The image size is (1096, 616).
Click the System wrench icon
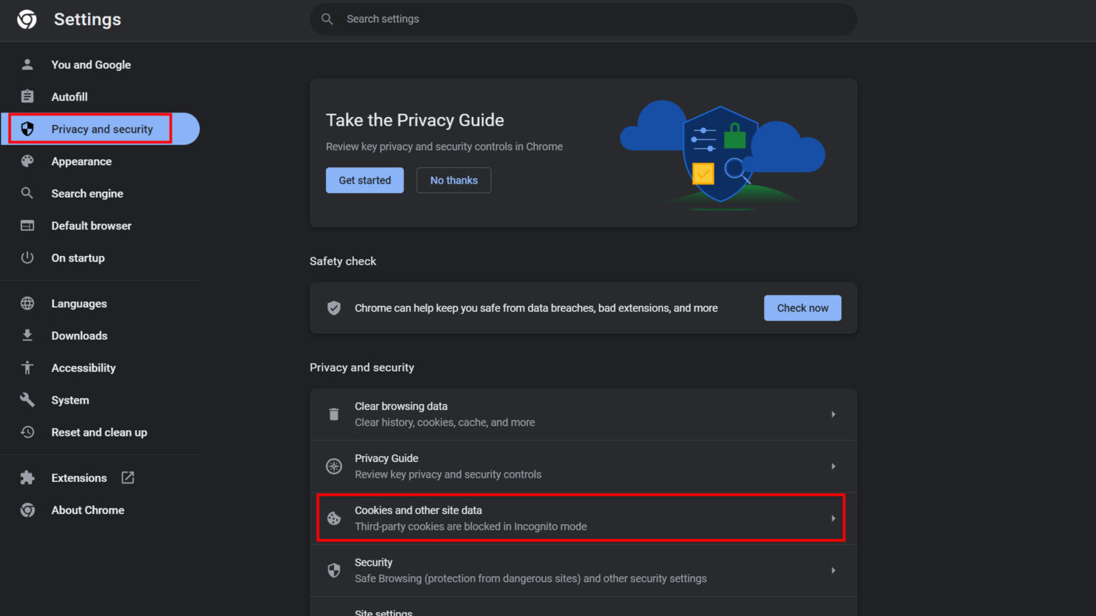coord(27,400)
